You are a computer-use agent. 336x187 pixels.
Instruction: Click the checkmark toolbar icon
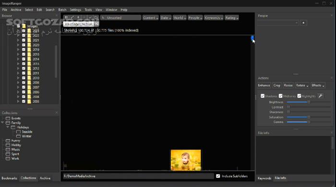(x=90, y=18)
